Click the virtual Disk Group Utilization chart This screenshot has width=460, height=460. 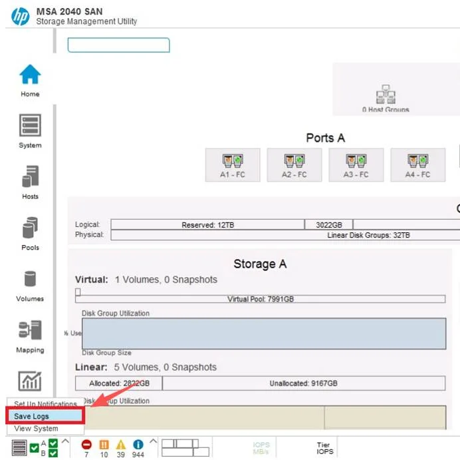click(x=264, y=334)
